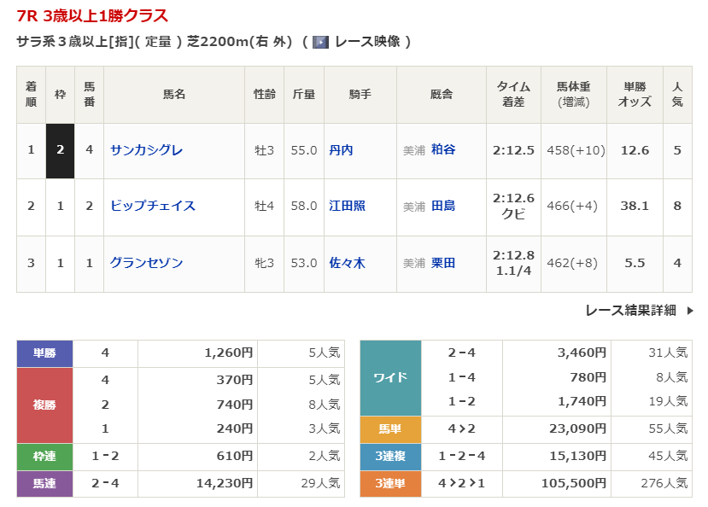Open trainer 栗田 stable link
Viewport: 708px width, 507px height.
coord(443,263)
